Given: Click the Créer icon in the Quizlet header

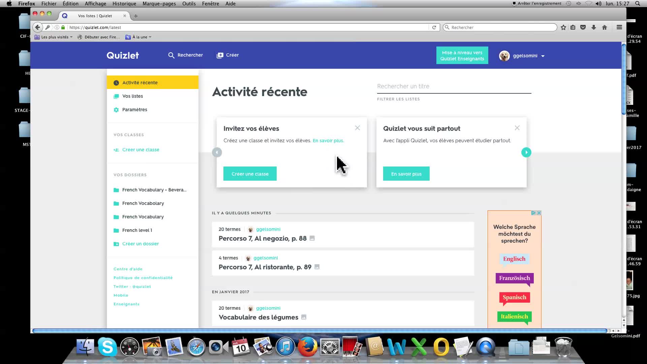Looking at the screenshot, I should (220, 55).
